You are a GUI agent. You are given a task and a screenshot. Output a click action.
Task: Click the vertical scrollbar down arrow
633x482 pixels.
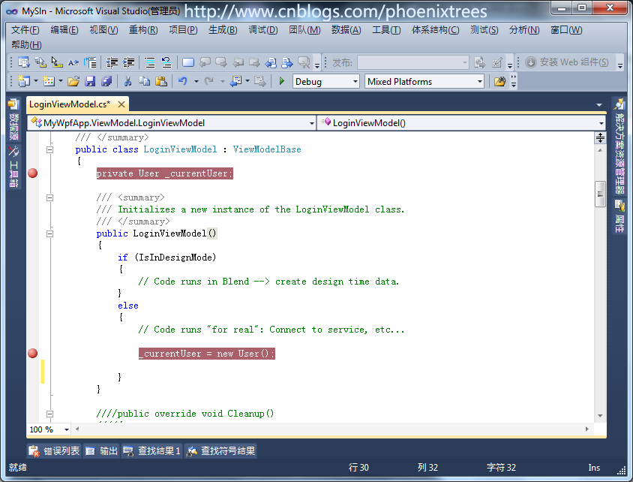(600, 416)
